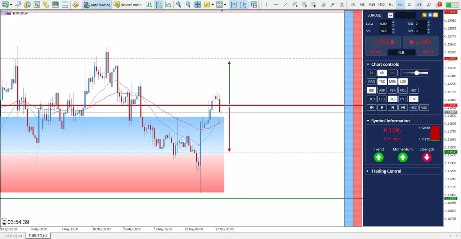Open the notifications bubble with badge 1

click(438, 5)
